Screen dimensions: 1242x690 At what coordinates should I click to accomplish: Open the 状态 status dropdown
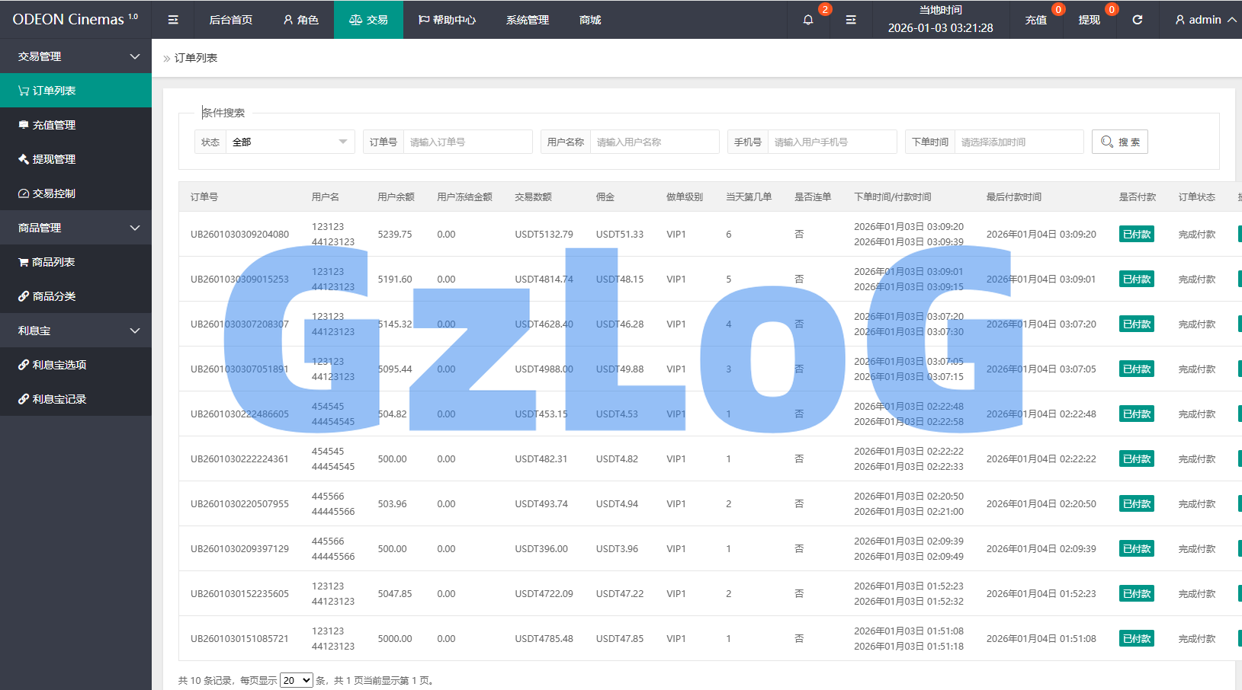290,142
